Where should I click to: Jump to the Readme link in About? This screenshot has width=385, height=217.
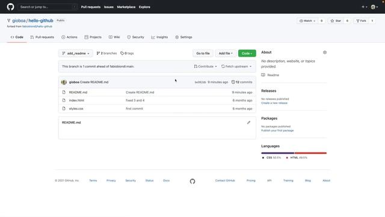pos(270,75)
